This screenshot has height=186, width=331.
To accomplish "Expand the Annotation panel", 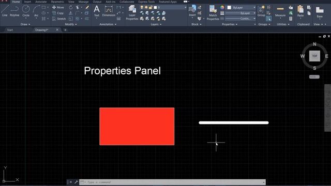I will (108, 24).
